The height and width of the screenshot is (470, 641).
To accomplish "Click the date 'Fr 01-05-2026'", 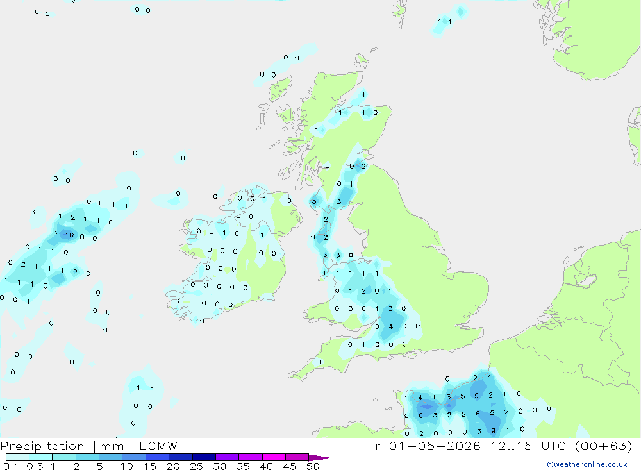I will pyautogui.click(x=424, y=446).
